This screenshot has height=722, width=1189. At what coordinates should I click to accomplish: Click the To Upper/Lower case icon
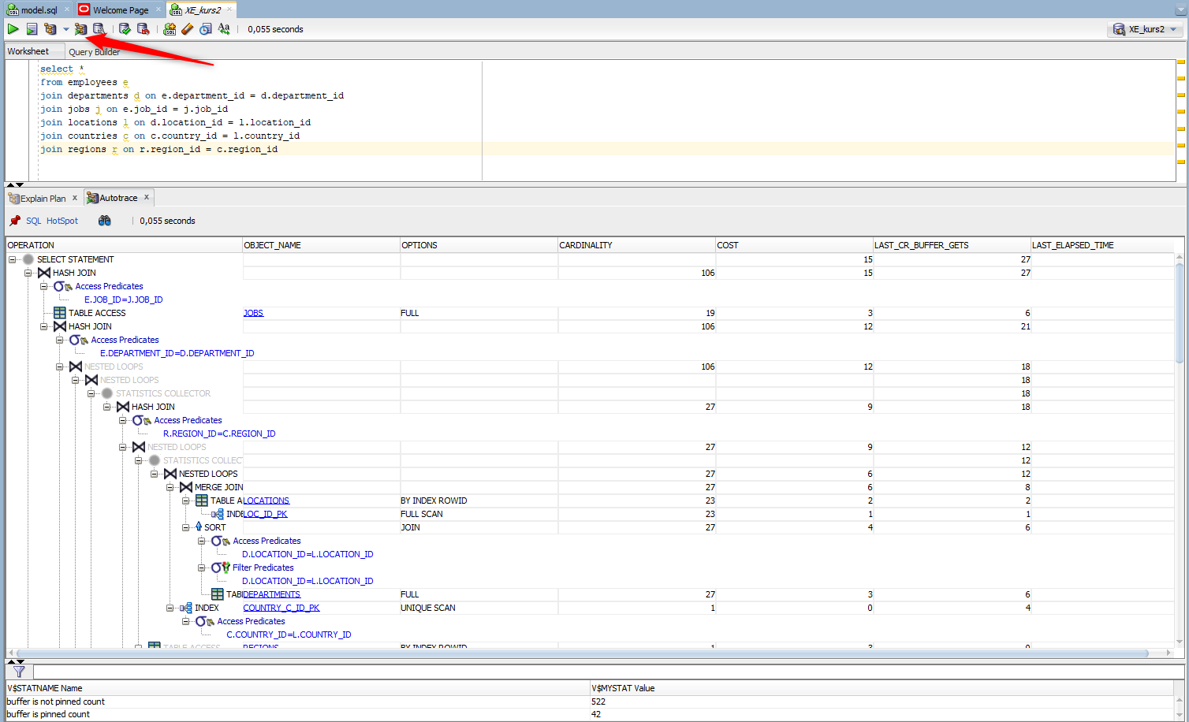click(224, 29)
